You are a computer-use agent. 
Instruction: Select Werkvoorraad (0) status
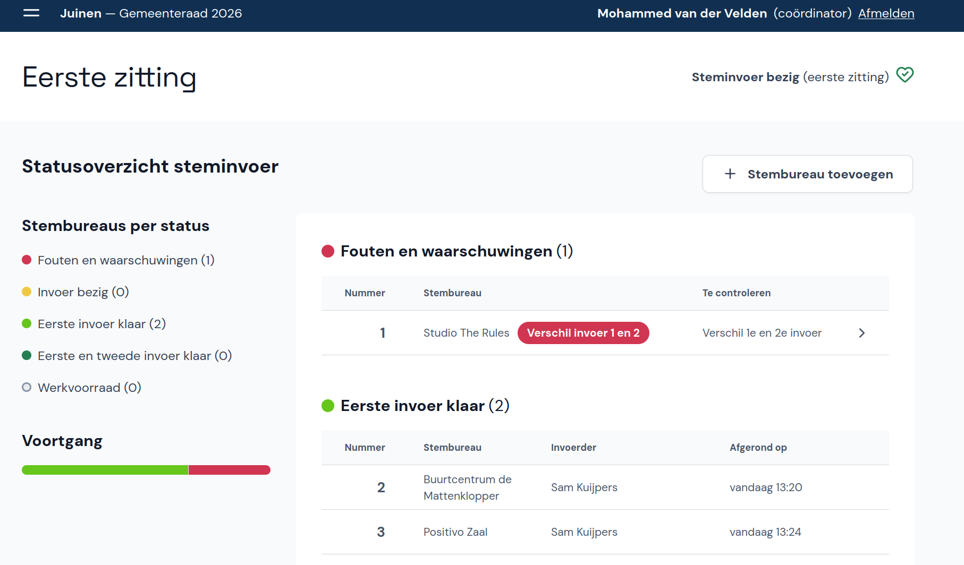[82, 388]
